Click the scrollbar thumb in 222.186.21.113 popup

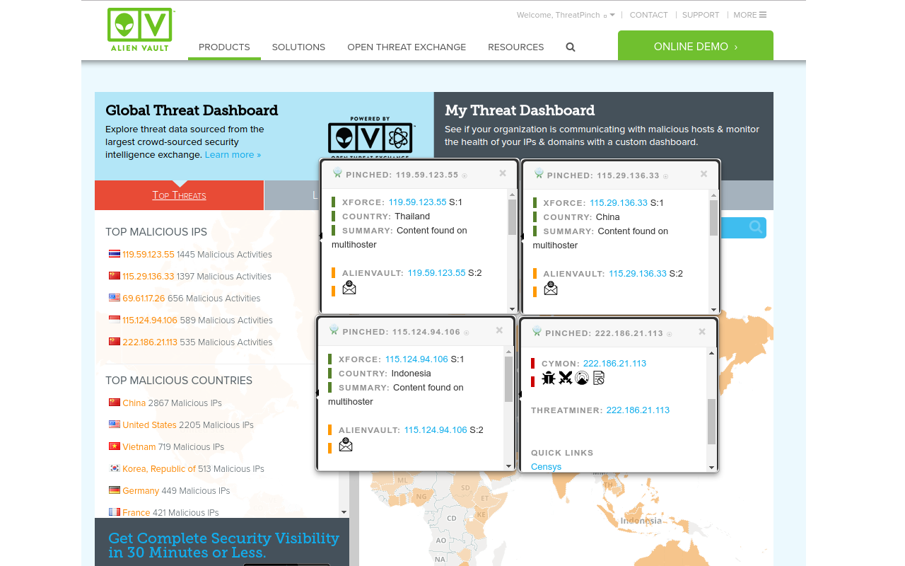pos(711,421)
